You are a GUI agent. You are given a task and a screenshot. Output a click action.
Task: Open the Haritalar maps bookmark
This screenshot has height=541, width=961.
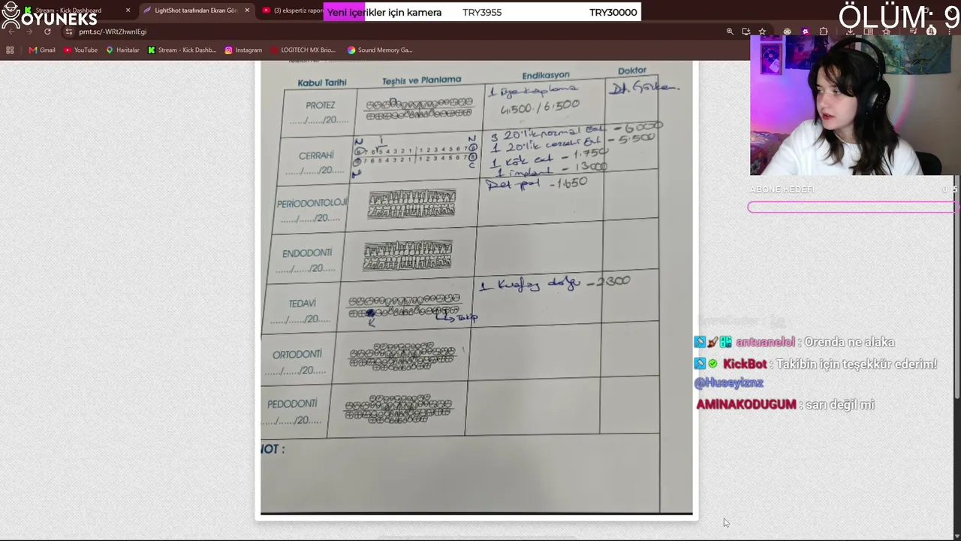122,50
